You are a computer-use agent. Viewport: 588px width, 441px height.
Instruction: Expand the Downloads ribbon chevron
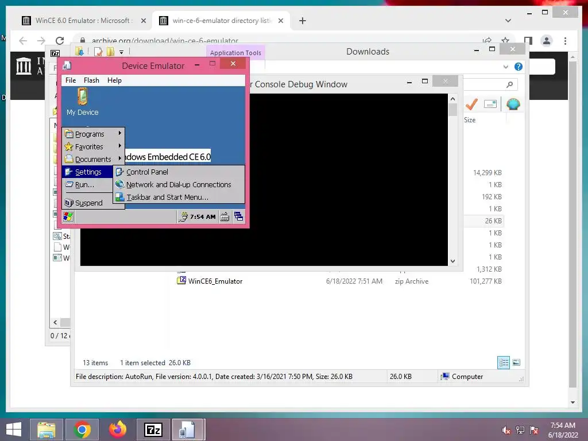(505, 67)
